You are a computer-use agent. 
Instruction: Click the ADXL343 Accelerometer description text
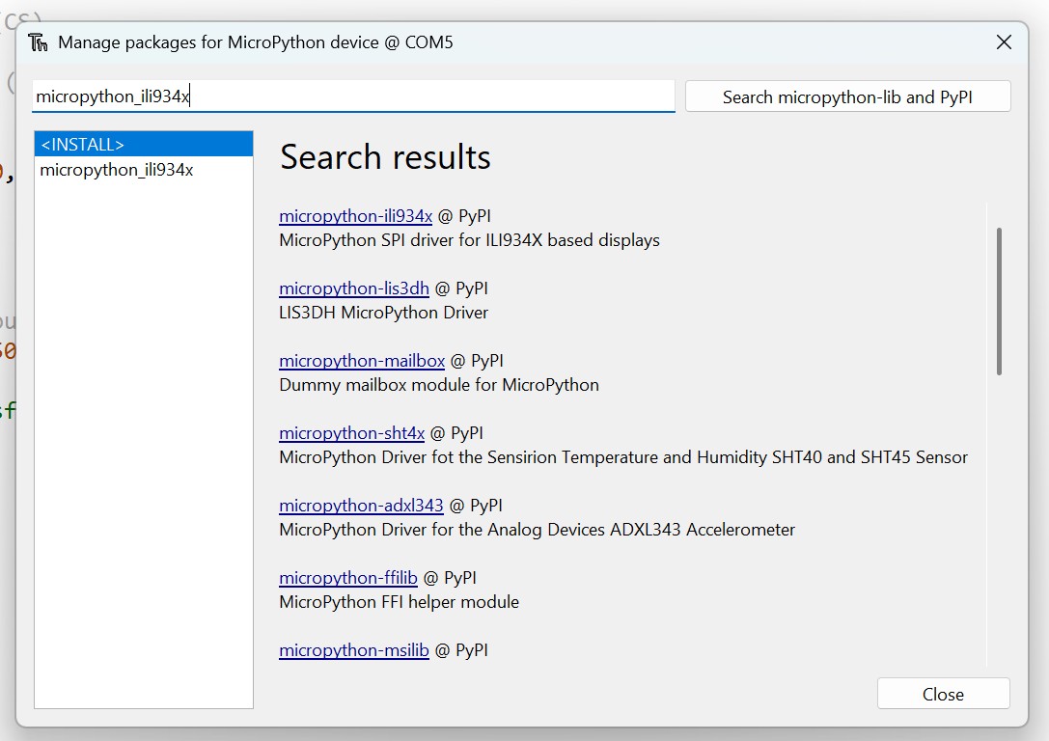click(537, 530)
